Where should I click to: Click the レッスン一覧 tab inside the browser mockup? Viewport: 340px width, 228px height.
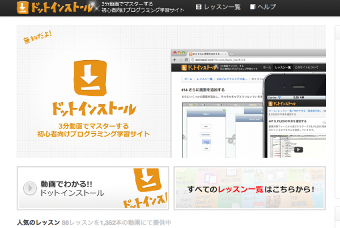pos(283,67)
